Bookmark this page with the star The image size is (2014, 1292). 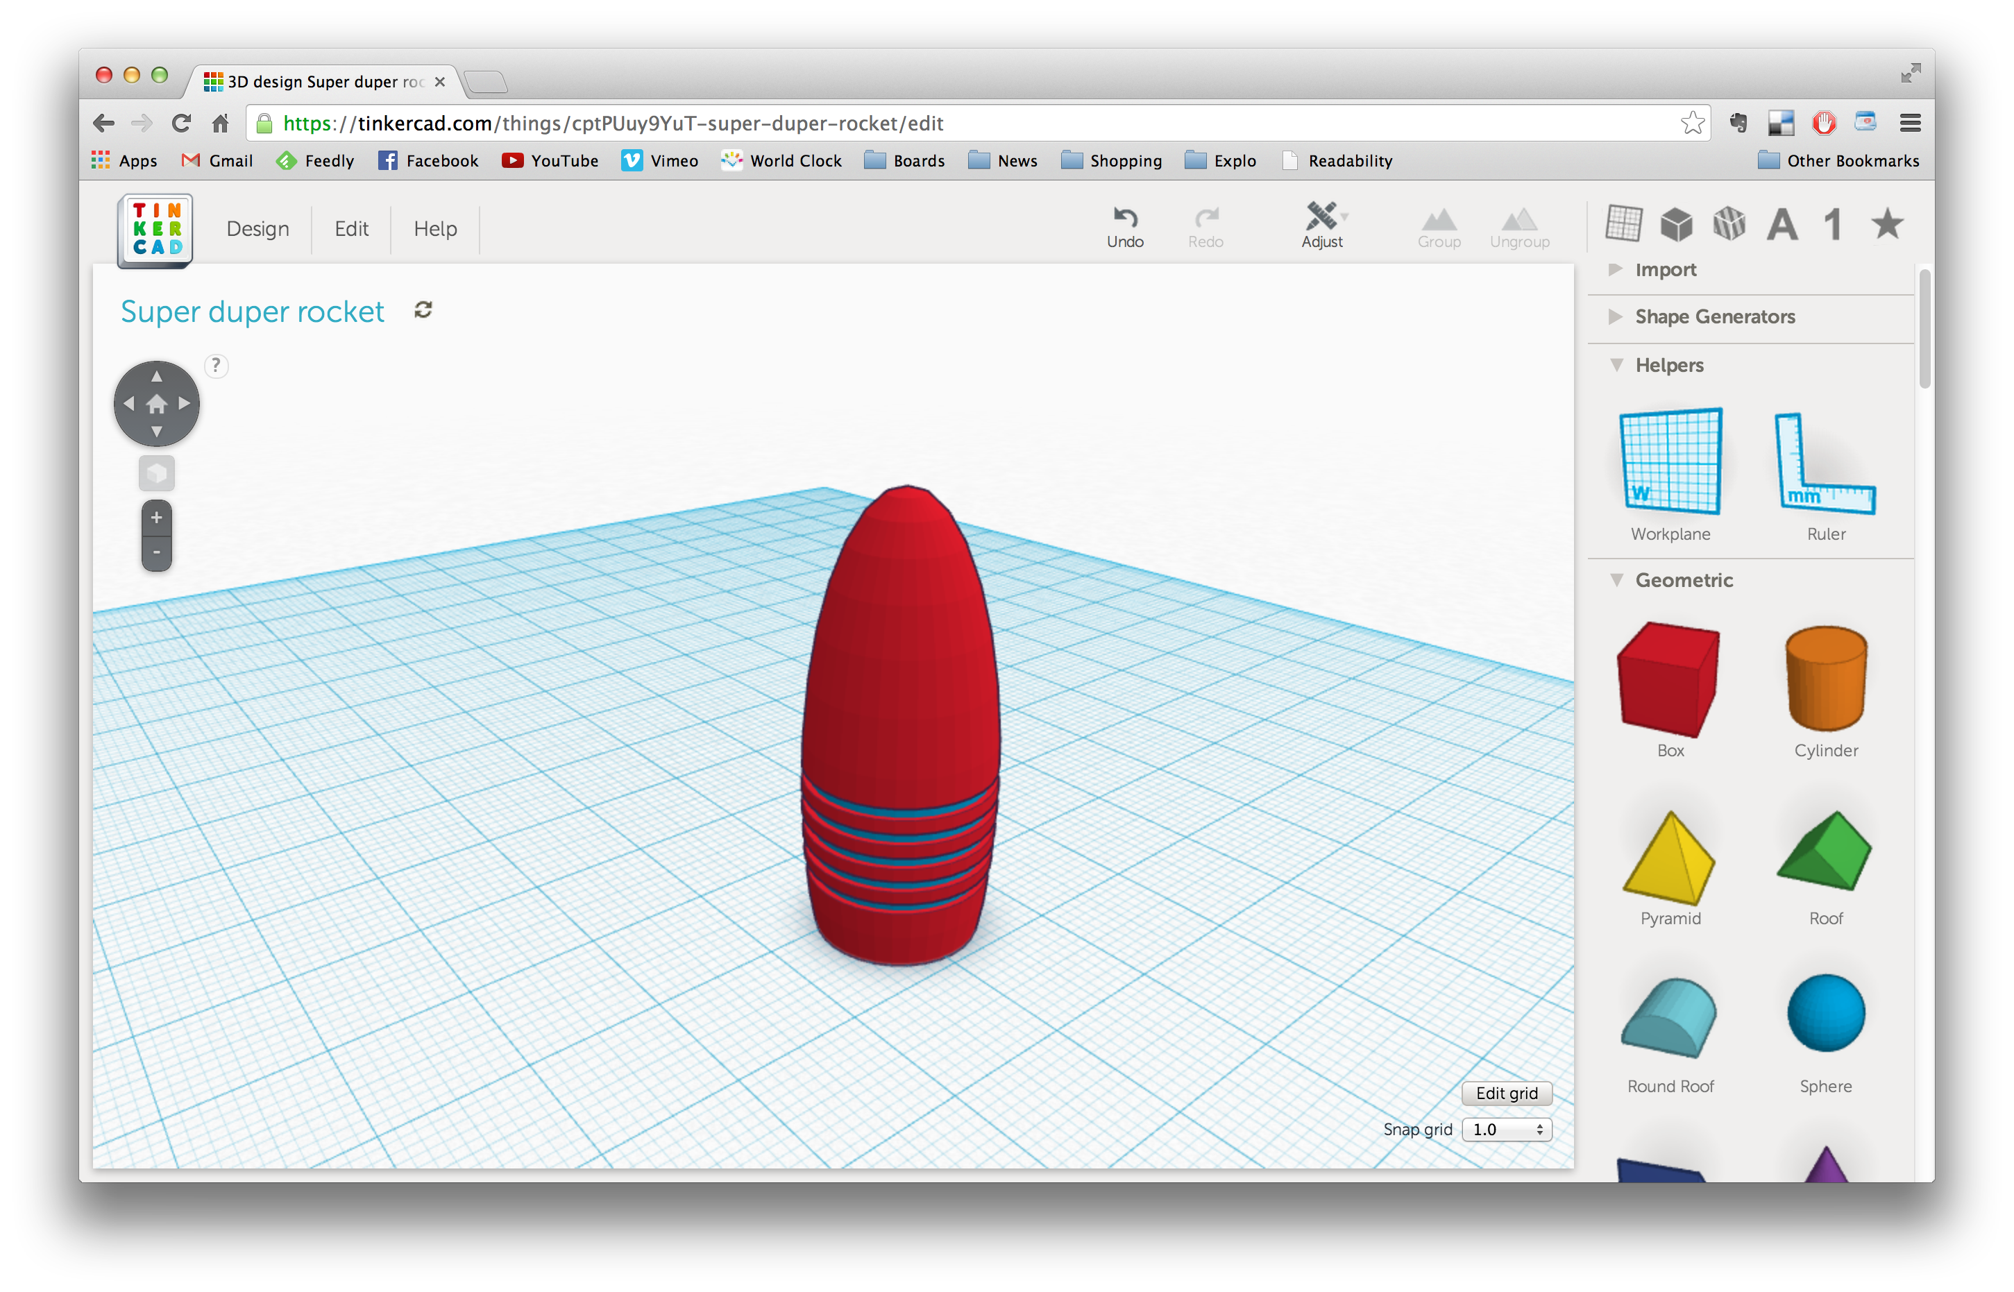1692,124
